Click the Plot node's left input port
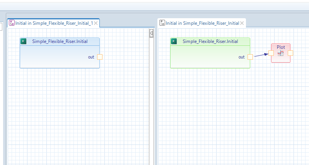This screenshot has height=165, width=309. (271, 53)
